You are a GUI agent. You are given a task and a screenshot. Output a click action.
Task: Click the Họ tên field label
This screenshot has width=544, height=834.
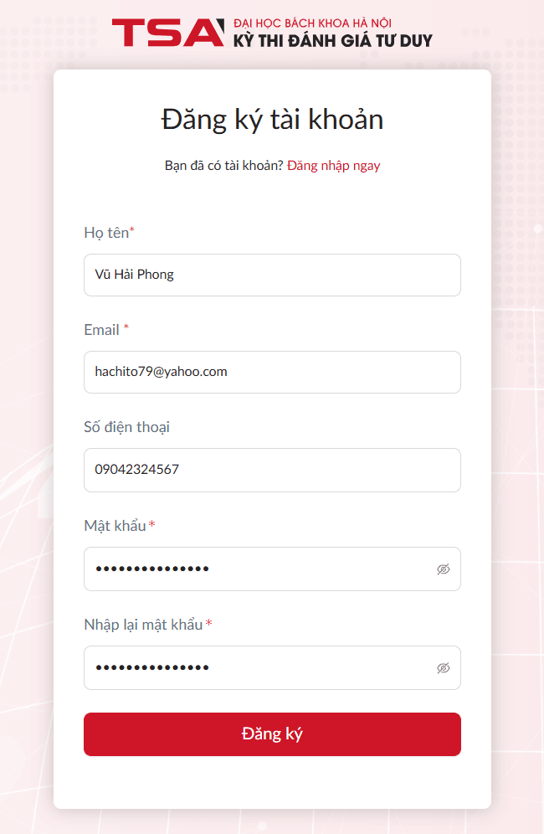click(106, 233)
